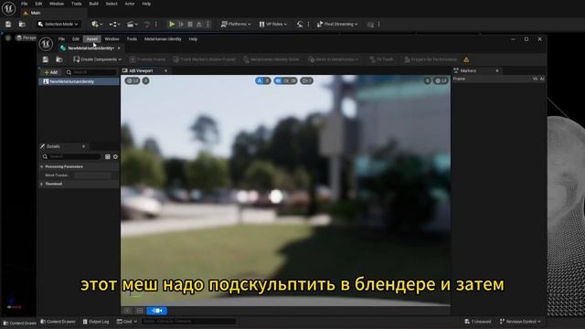Click the active blue camera button below viewport
Image resolution: width=585 pixels, height=329 pixels.
point(156,311)
